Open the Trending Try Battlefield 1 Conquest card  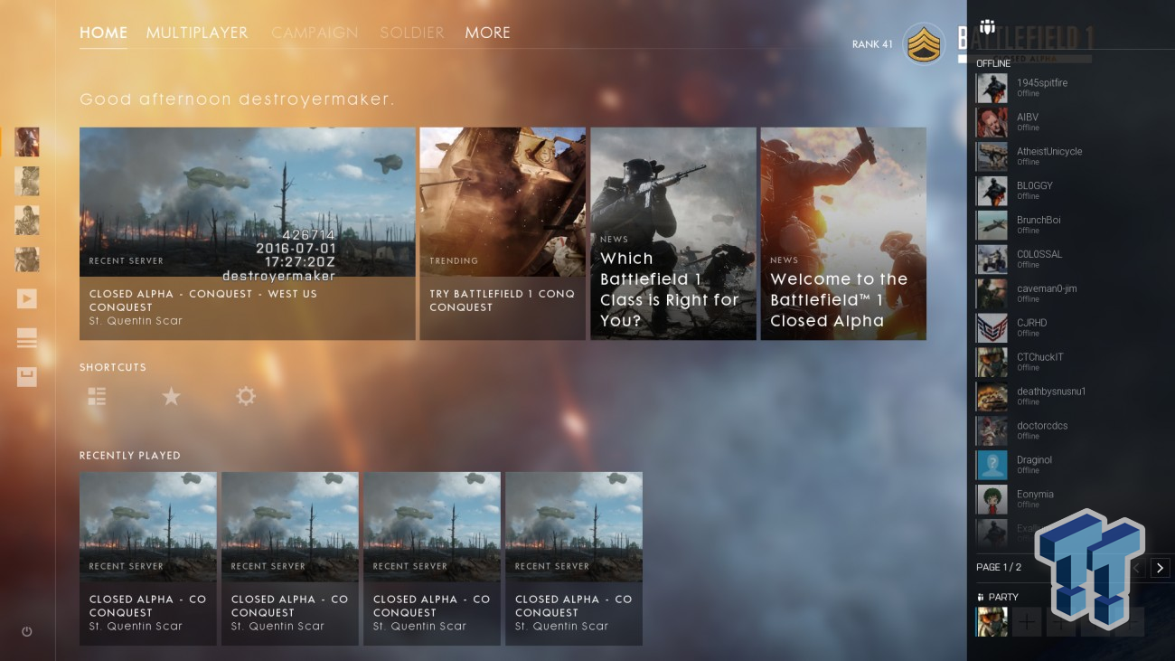pos(503,233)
